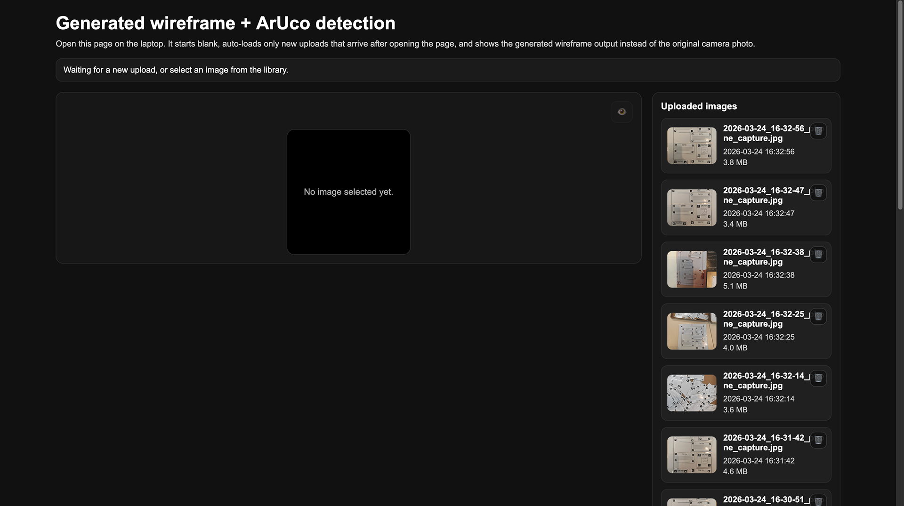Toggle the eye view button in preview panel
The width and height of the screenshot is (904, 506).
(621, 112)
